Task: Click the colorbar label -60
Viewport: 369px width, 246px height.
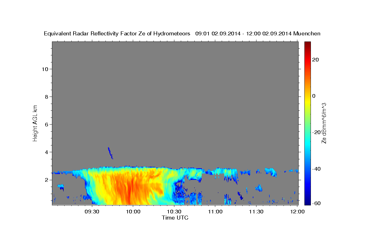Action: (316, 203)
